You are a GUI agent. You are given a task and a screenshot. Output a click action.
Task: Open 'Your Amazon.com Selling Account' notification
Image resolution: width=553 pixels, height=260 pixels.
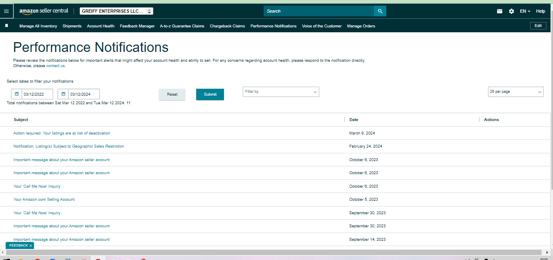pyautogui.click(x=44, y=199)
